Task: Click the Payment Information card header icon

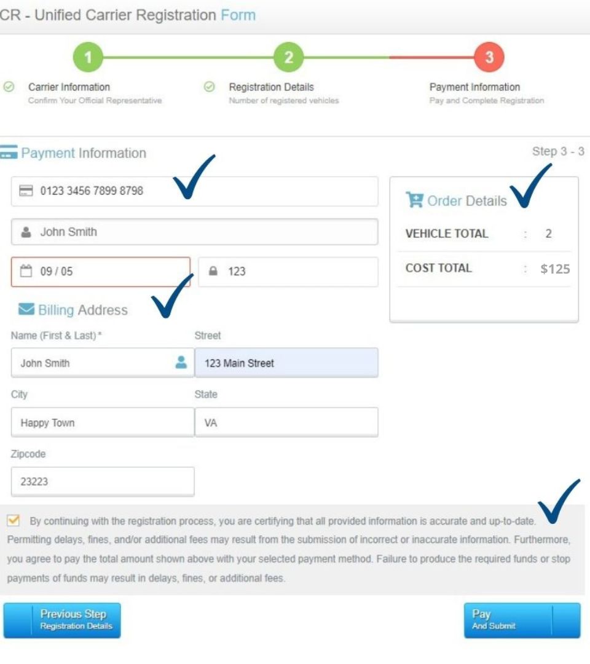Action: tap(9, 152)
